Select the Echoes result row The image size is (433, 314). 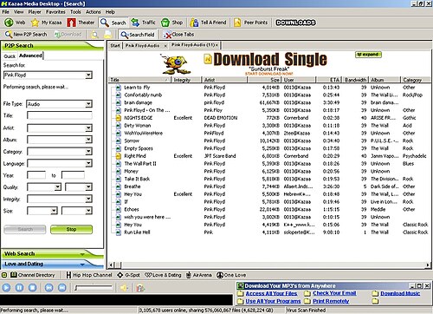[x=270, y=209]
